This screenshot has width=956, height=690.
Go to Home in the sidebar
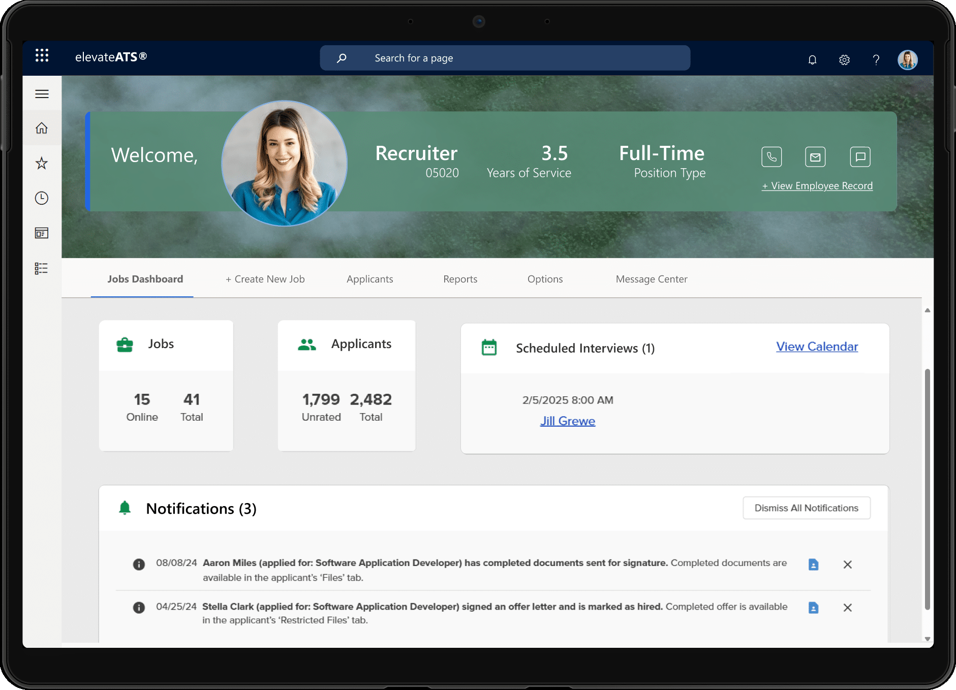[x=42, y=128]
